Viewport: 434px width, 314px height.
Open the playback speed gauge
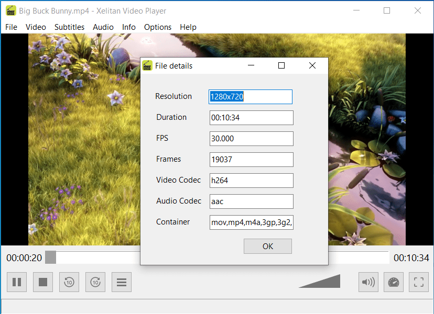[393, 282]
